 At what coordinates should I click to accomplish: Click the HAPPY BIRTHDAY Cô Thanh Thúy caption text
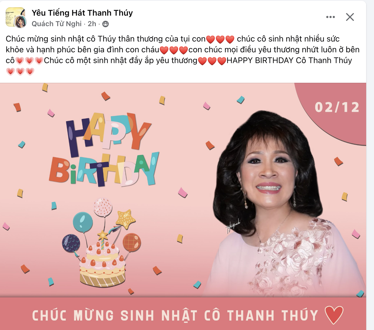289,60
